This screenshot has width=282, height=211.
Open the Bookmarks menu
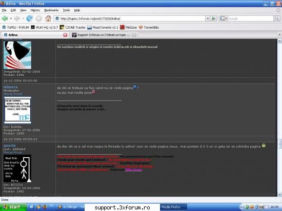tap(51, 10)
